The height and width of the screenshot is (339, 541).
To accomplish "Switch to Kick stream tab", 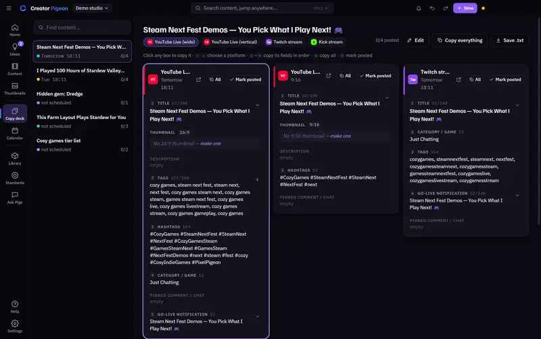I will 327,42.
